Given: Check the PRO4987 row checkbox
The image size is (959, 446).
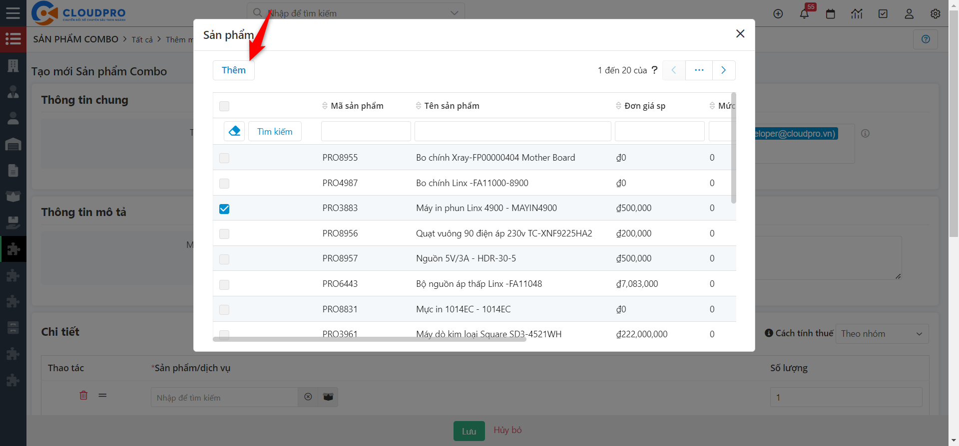Looking at the screenshot, I should (x=224, y=184).
